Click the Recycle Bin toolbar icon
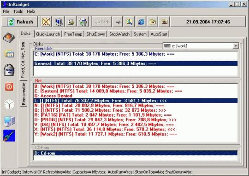 tap(83, 22)
